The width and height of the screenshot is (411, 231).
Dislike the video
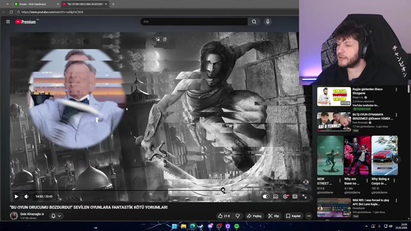tap(238, 216)
